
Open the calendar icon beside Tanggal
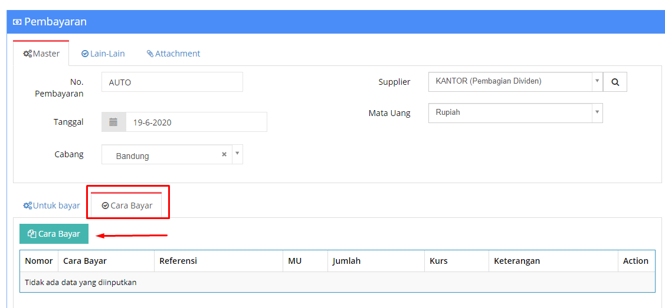pyautogui.click(x=113, y=122)
